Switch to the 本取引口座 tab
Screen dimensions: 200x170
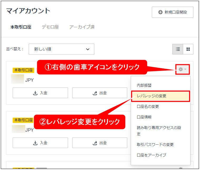click(21, 27)
